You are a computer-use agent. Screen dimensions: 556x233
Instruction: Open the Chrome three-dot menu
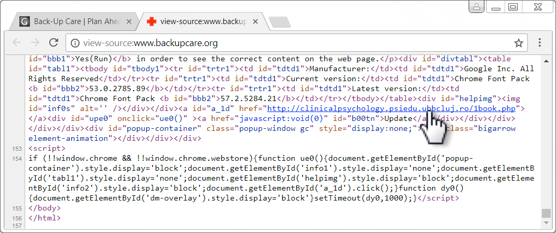coord(539,43)
